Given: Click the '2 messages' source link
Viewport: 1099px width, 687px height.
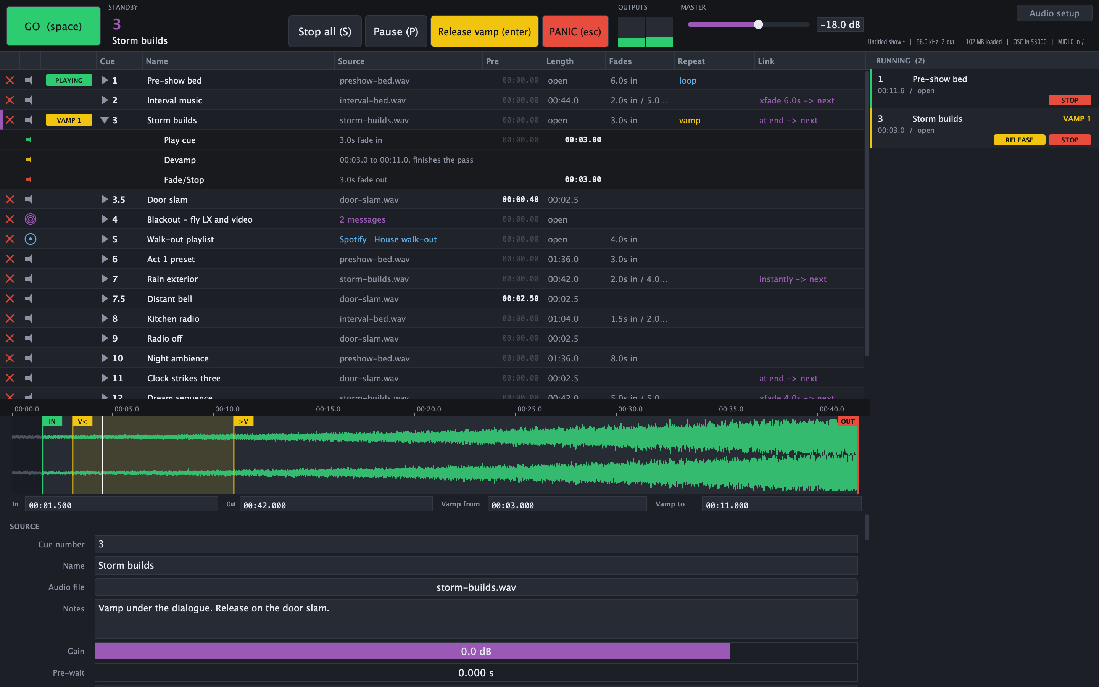Looking at the screenshot, I should (363, 219).
